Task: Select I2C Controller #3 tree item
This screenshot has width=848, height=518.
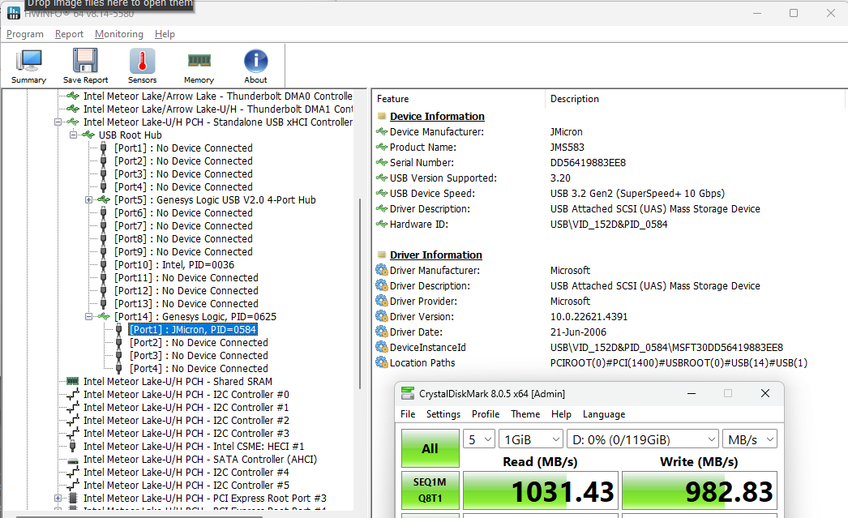Action: [186, 433]
